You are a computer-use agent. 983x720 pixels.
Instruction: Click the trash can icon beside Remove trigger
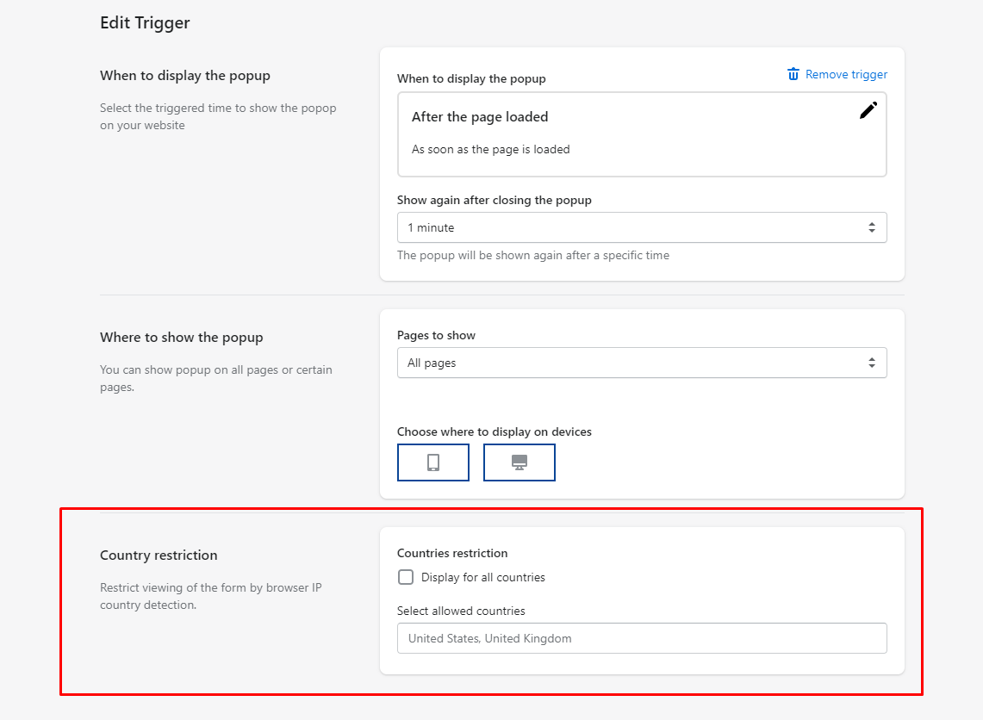coord(793,74)
